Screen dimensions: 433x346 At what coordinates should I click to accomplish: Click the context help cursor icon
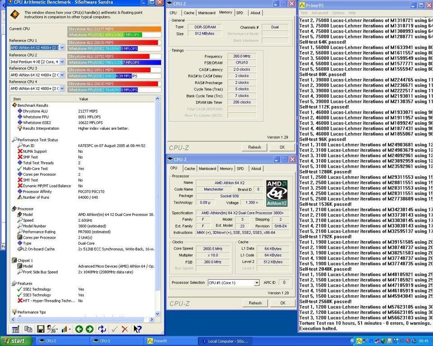pyautogui.click(x=137, y=329)
